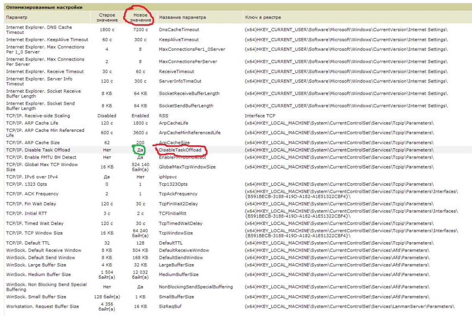This screenshot has width=472, height=316.
Task: Select the "TCP/IP. Disable Task Offload" row label
Action: tap(38, 150)
